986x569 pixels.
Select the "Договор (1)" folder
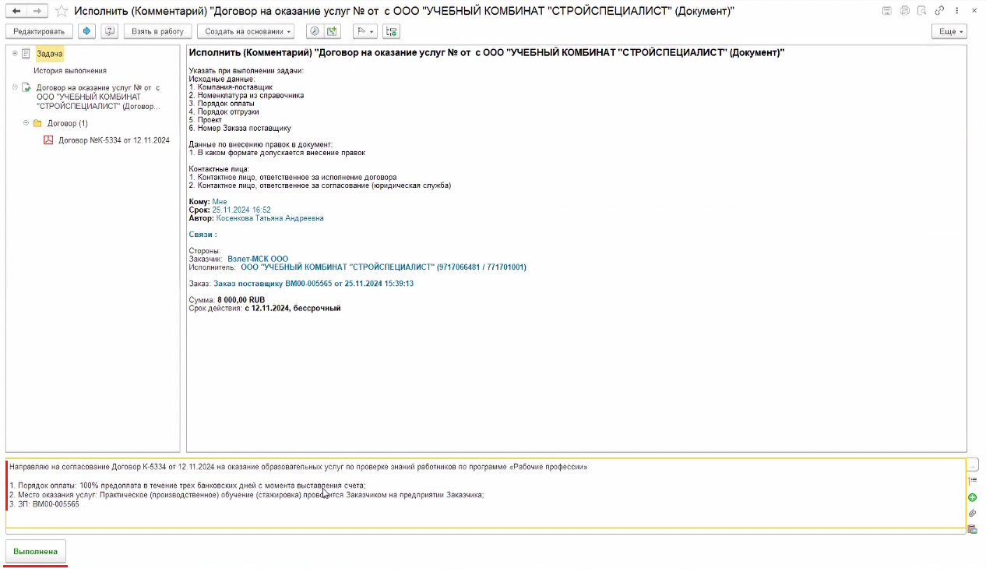point(68,123)
